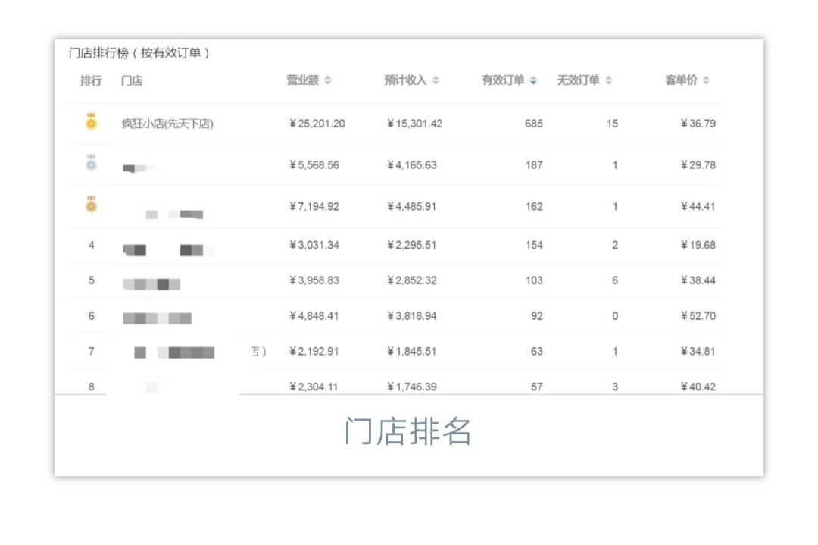
Task: Select expected income ¥4,485.91
Action: pos(411,207)
